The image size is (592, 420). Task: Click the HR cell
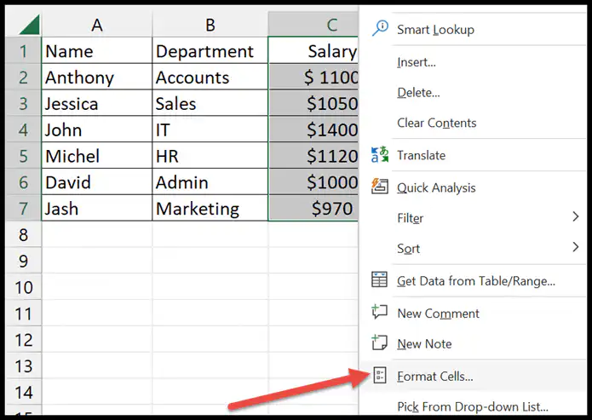pos(210,155)
